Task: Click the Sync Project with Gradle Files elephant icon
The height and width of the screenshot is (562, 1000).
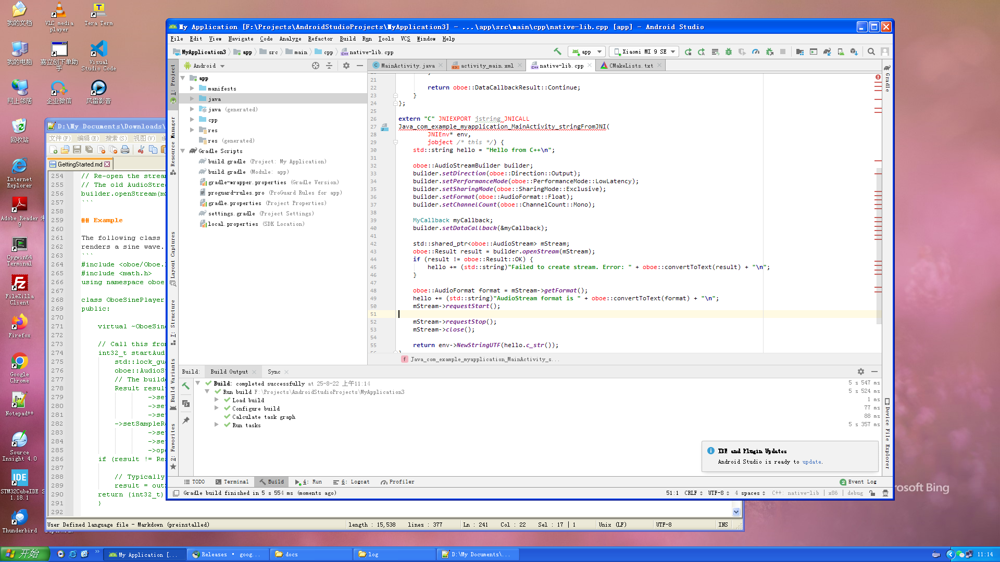Action: tap(827, 52)
